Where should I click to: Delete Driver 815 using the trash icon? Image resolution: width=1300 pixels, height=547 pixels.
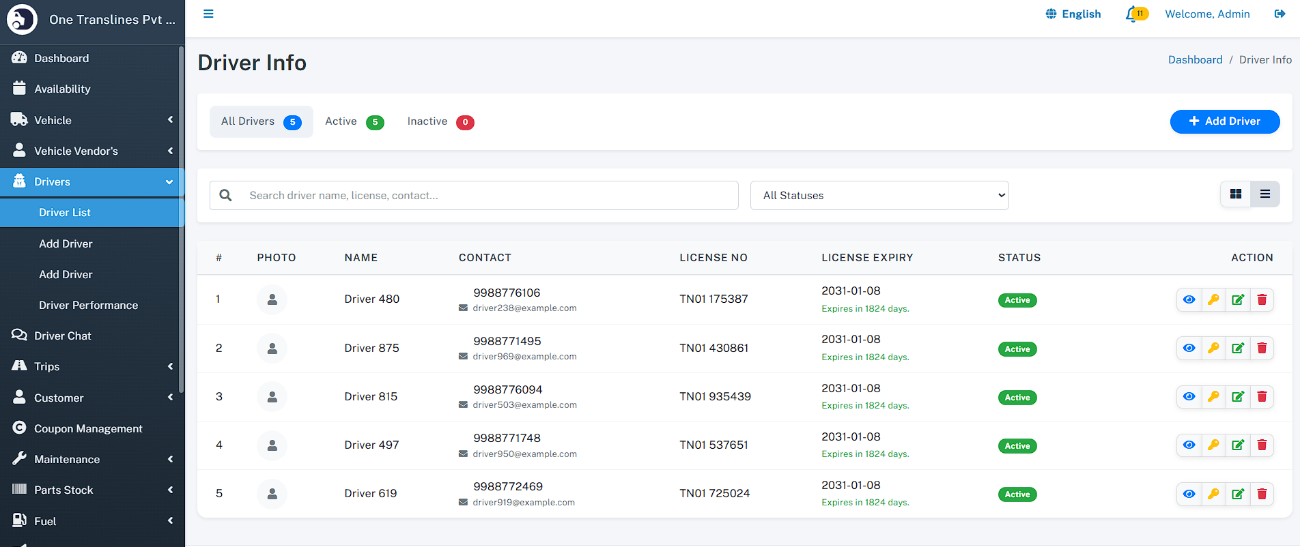1262,397
